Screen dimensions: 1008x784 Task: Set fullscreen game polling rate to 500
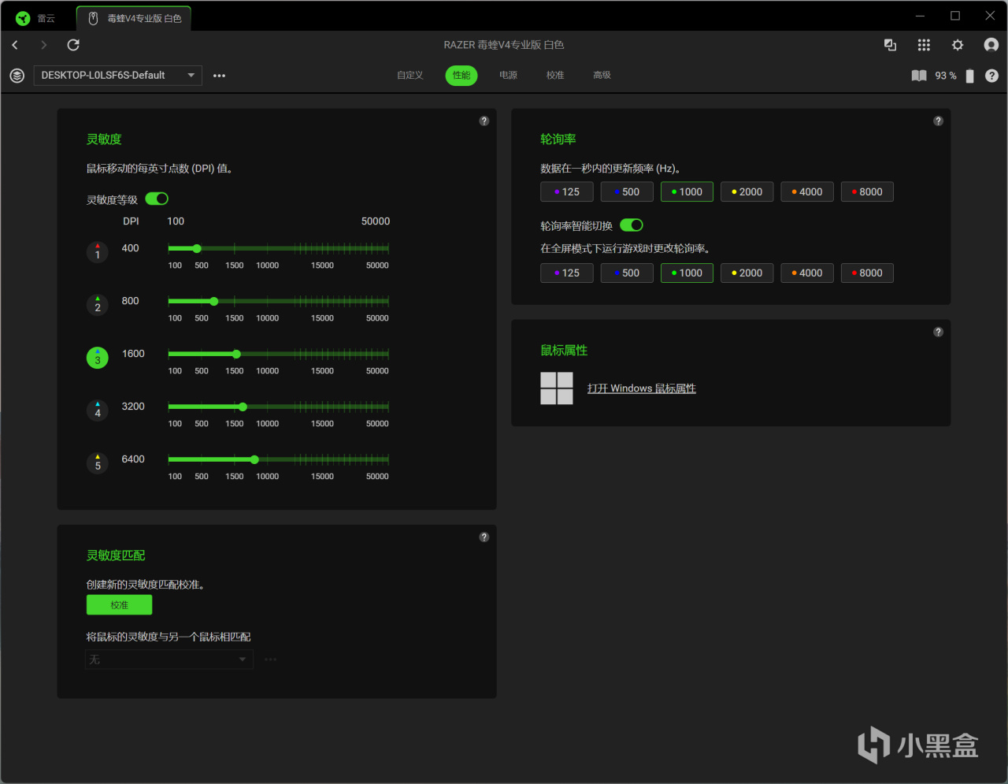[627, 273]
